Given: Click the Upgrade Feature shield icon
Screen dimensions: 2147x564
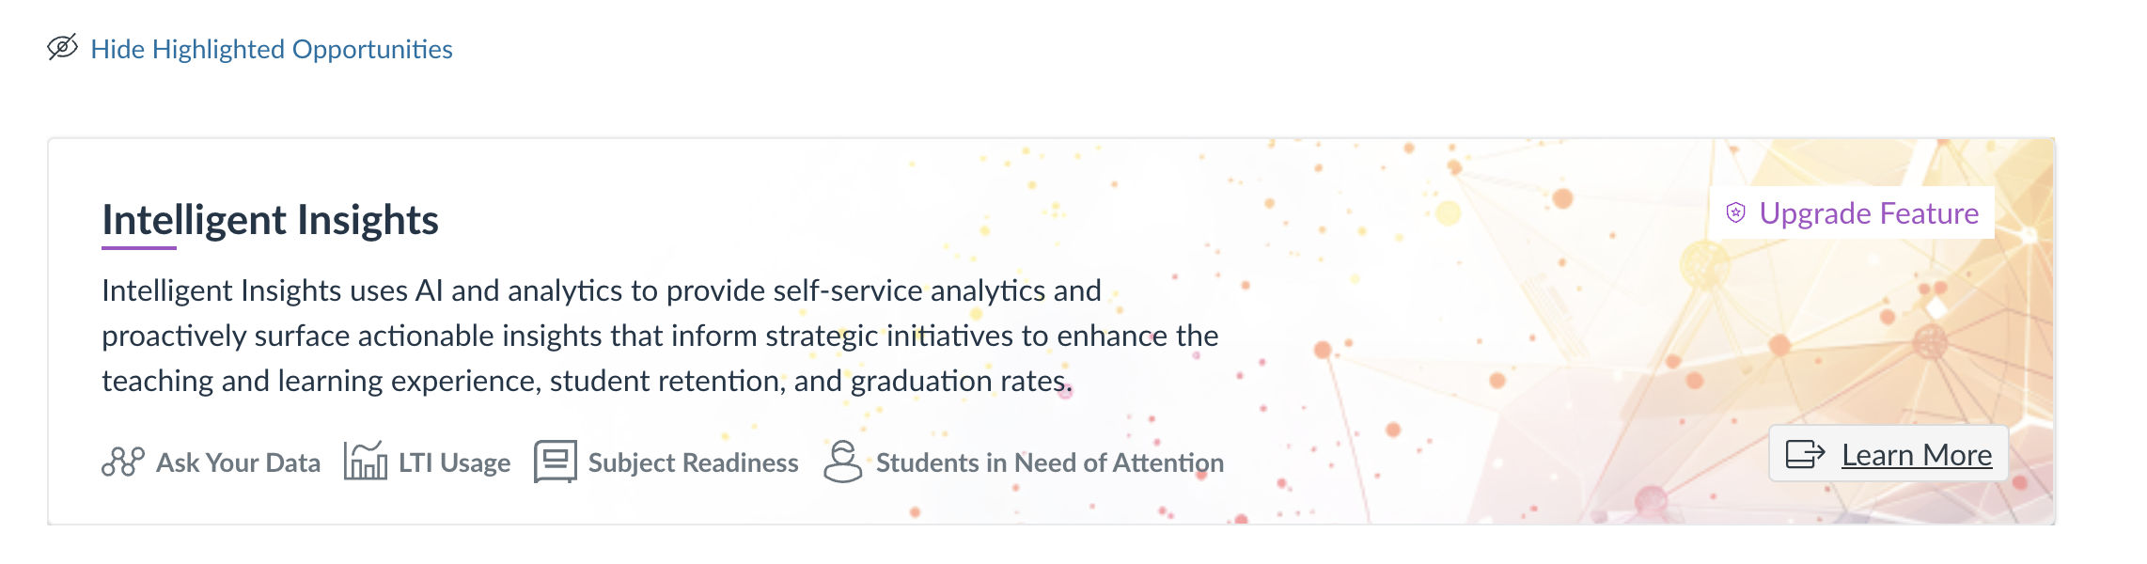Looking at the screenshot, I should [1735, 213].
